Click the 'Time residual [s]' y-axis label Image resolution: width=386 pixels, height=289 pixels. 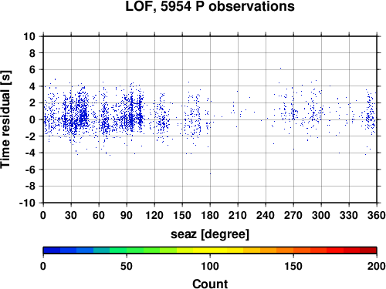pos(5,119)
